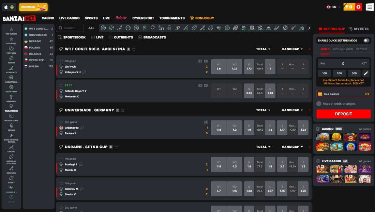
Task: Select Bare-Knuckle Boxing in the sidebar
Action: point(11,138)
